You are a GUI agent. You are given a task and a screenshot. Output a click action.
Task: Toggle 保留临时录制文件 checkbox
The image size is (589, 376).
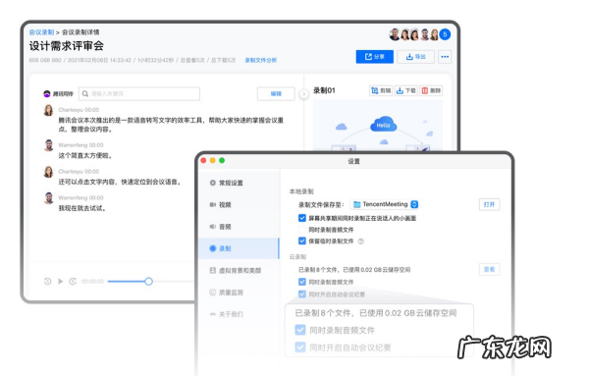pos(302,242)
